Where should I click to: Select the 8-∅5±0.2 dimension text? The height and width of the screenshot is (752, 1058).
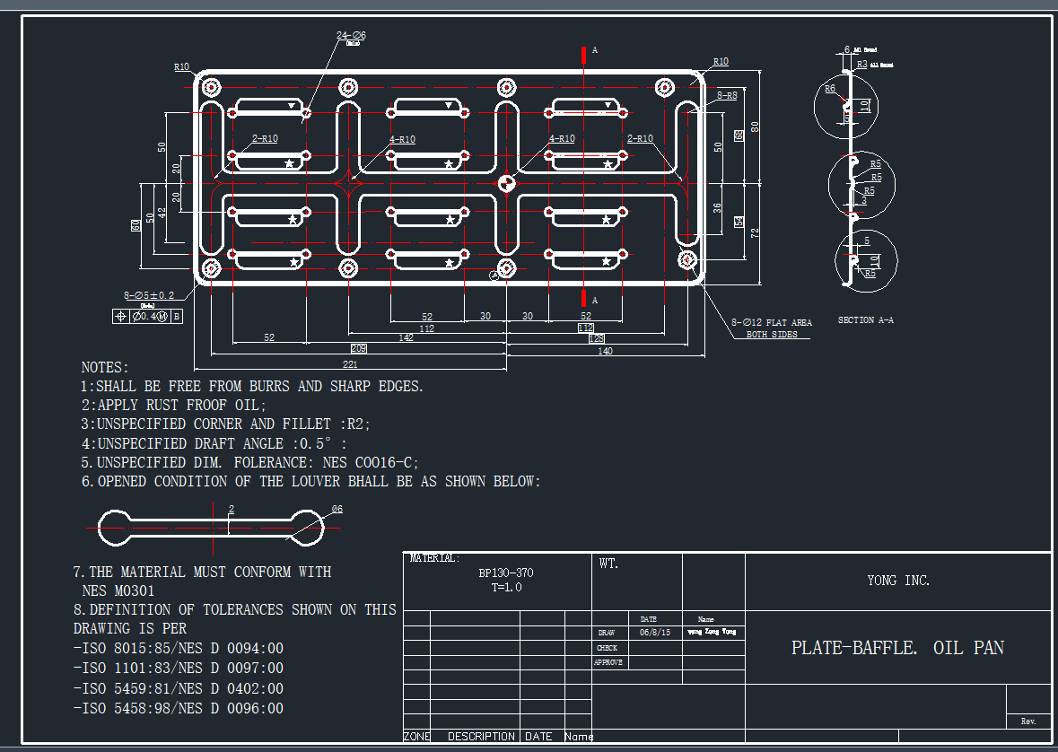150,294
